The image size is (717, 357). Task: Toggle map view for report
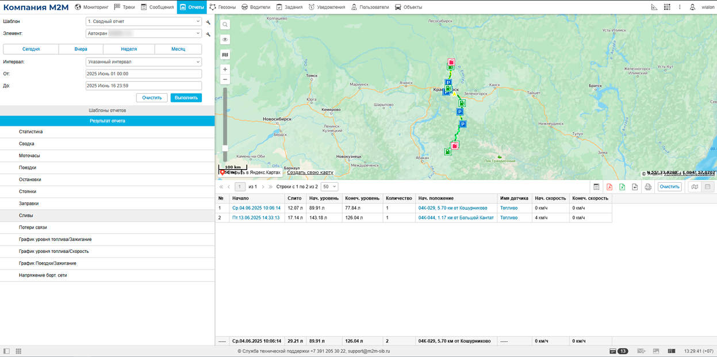click(x=695, y=187)
